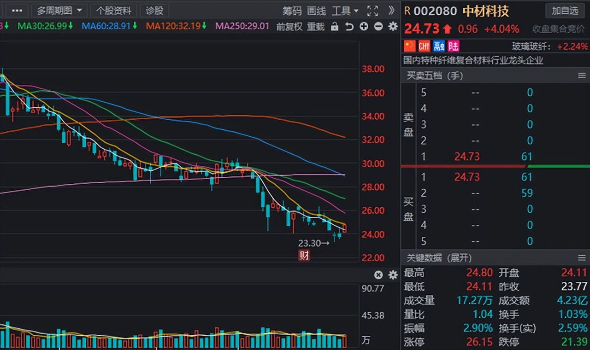Viewport: 590px width, 350px height.
Task: Expand the double-chevron toolbar overflow
Action: pyautogui.click(x=391, y=11)
